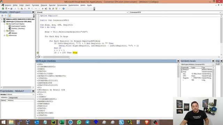Open the Executar menu
The height and width of the screenshot is (125, 223).
coord(52,5)
